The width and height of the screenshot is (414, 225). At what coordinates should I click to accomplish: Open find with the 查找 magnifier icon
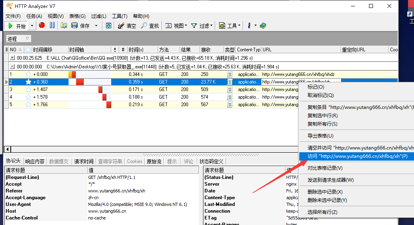143,25
